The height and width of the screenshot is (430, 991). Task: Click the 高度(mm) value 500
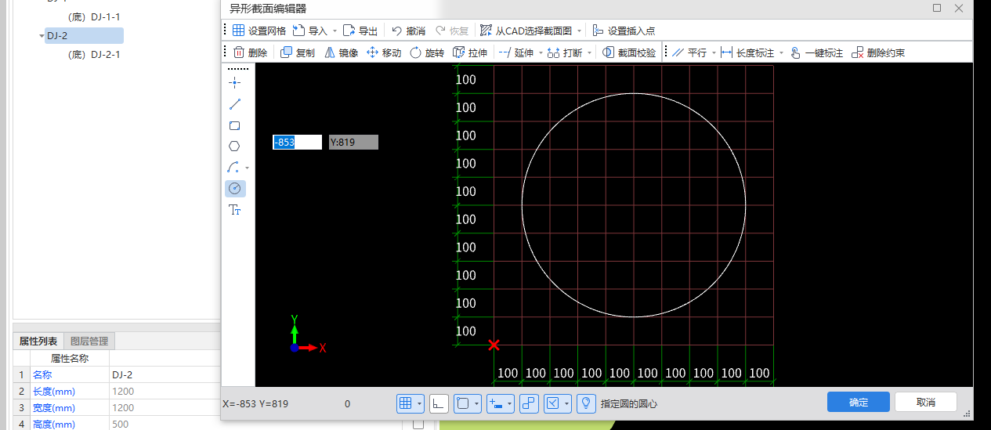[165, 424]
